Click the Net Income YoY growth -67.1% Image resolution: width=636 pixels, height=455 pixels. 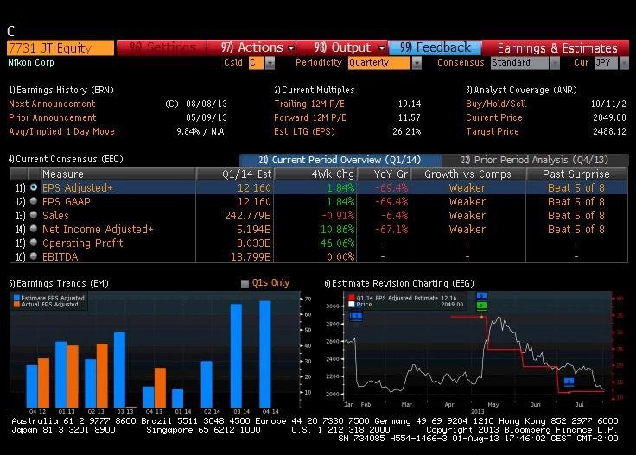391,230
